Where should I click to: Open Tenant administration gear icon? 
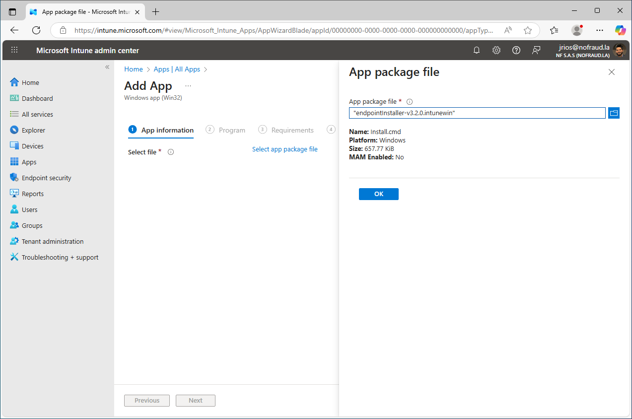pos(14,241)
